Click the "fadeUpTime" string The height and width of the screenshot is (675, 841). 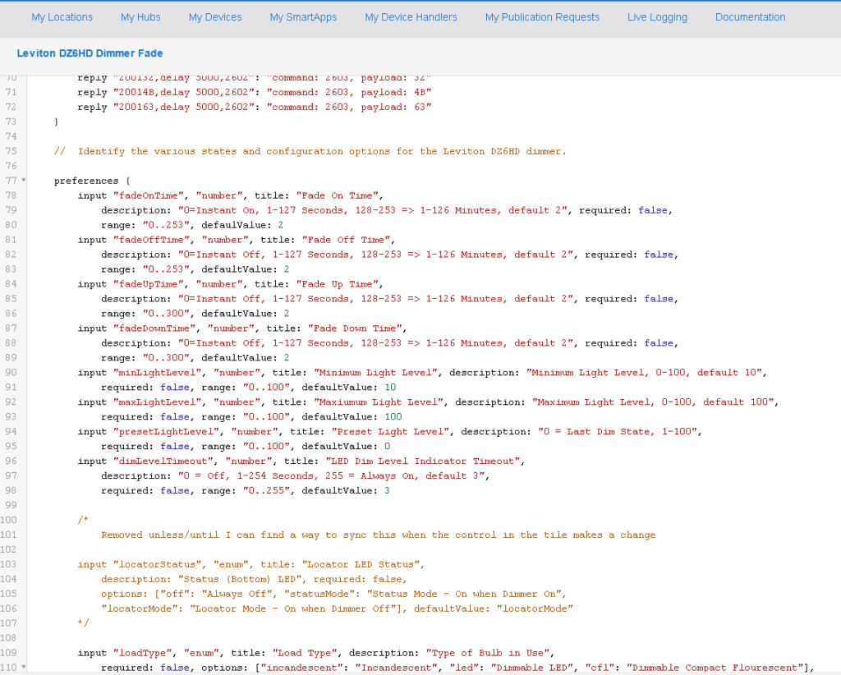[148, 284]
